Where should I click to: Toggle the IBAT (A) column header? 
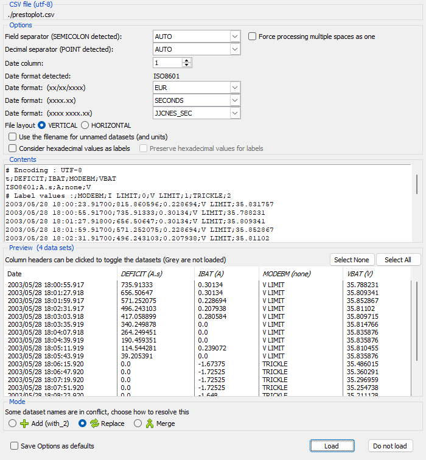click(x=226, y=274)
